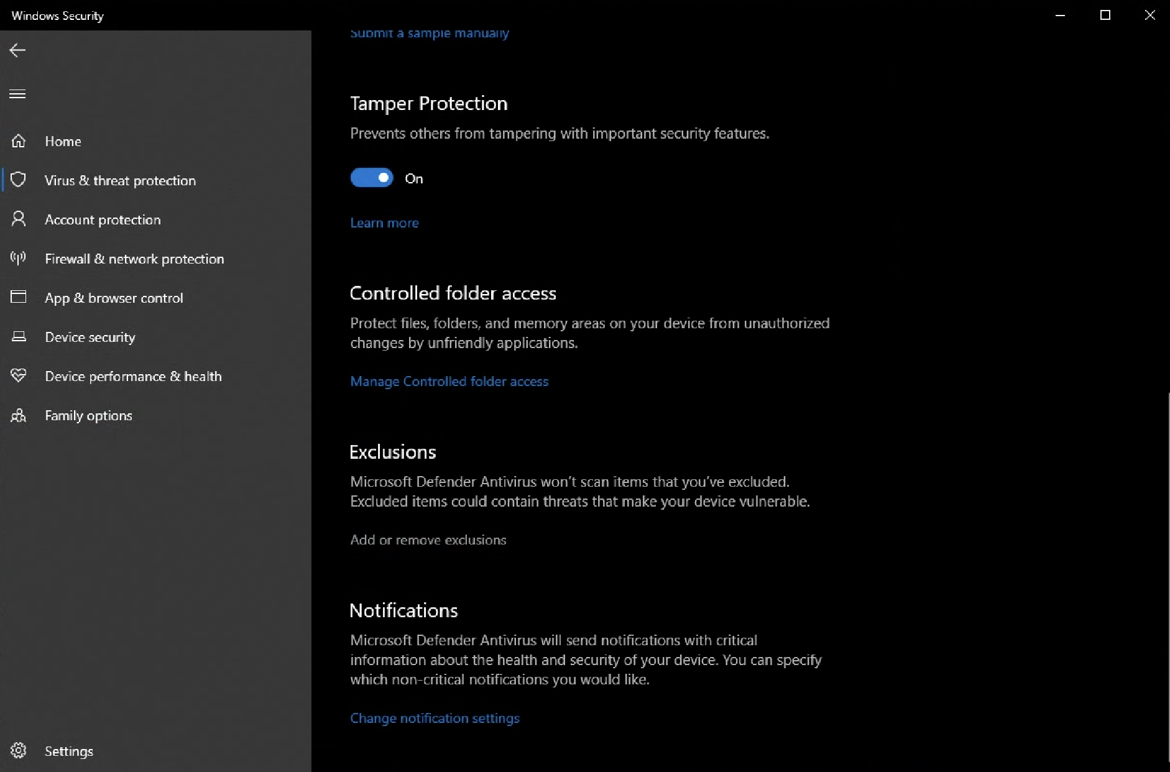
Task: Turn off the Tamper Protection toggle
Action: tap(372, 178)
